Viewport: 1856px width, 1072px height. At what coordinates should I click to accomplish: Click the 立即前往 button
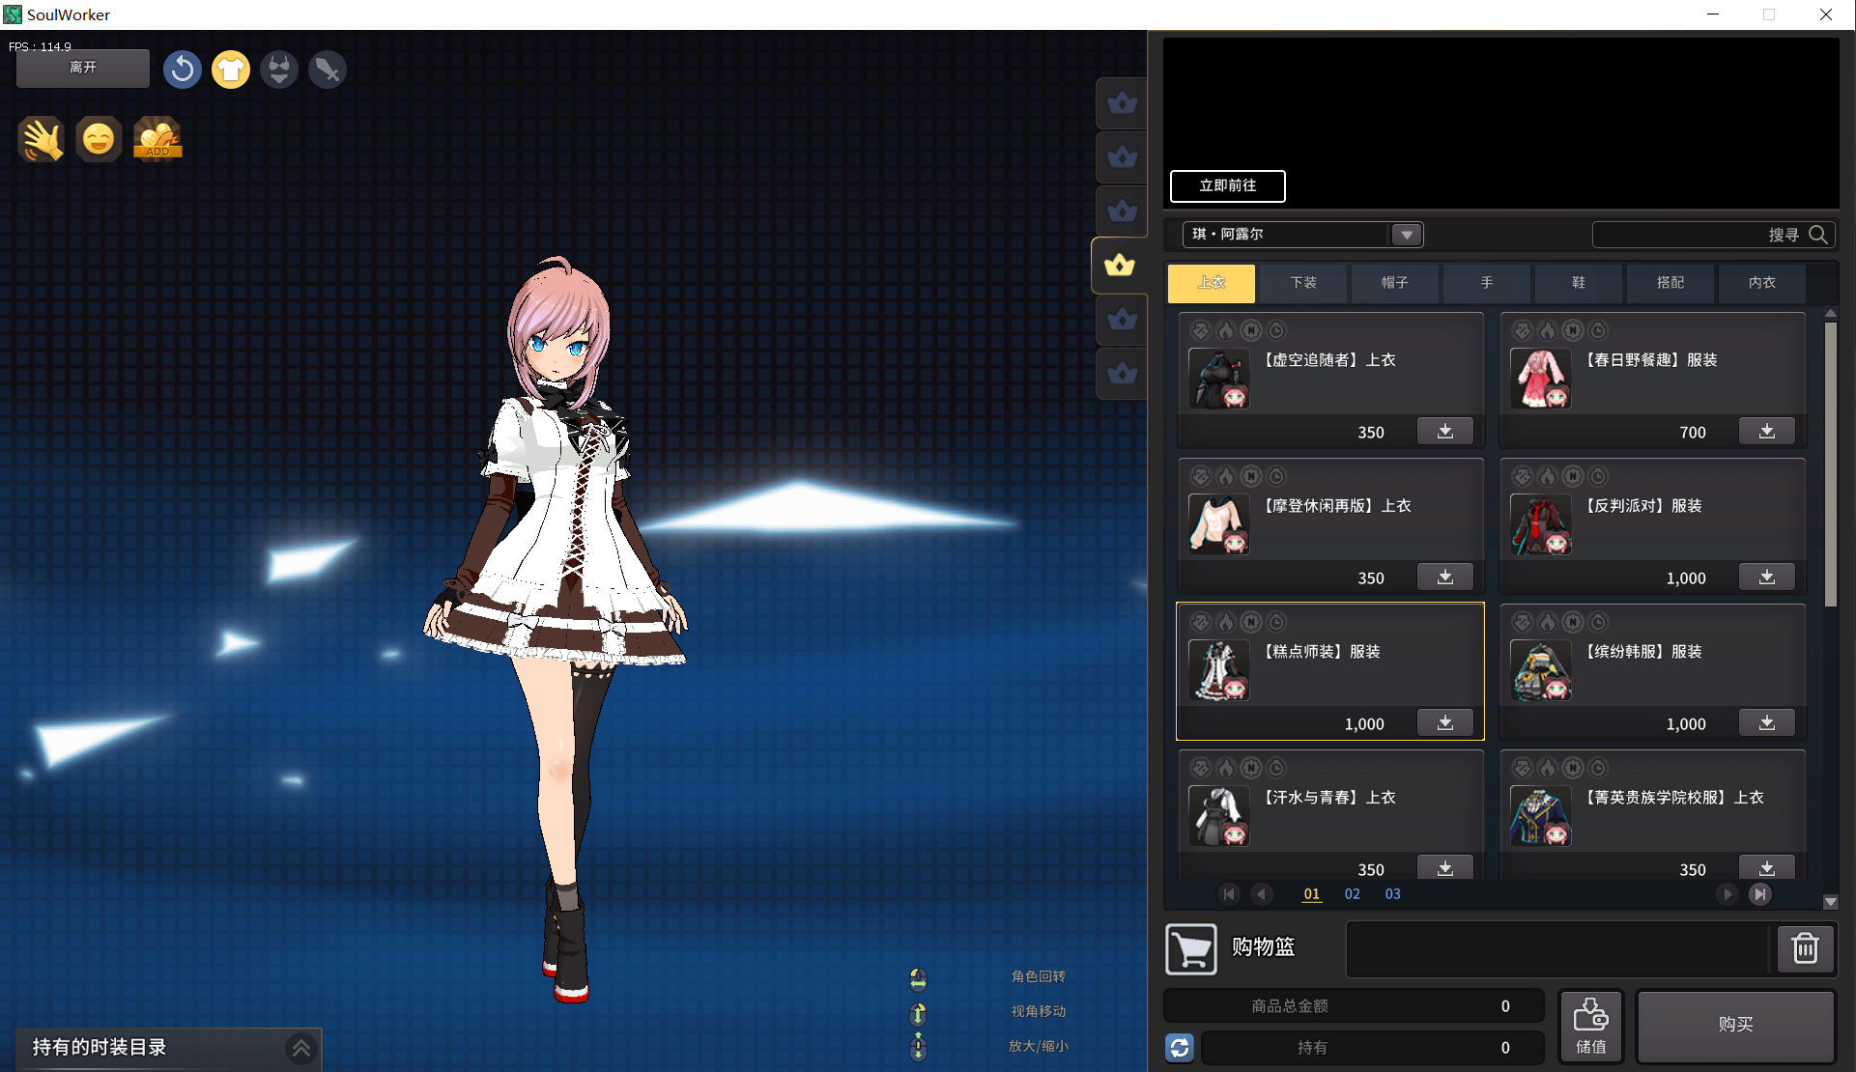[1227, 185]
